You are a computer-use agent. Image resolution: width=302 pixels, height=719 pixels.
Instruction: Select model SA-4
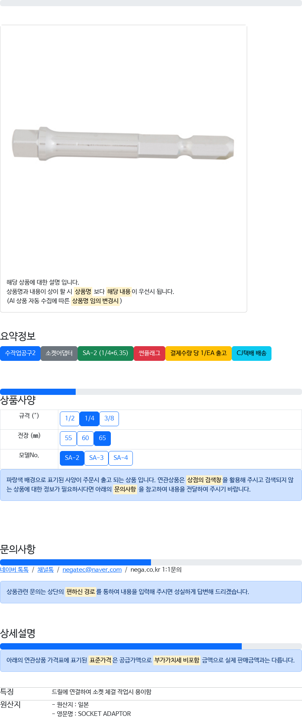point(120,458)
